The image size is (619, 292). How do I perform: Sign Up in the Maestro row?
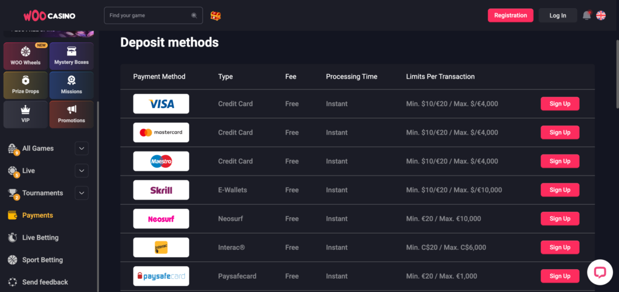[x=560, y=161]
